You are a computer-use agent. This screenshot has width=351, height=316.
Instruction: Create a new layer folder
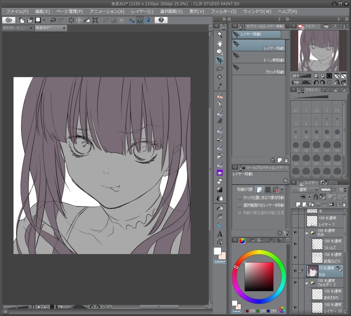click(x=312, y=204)
